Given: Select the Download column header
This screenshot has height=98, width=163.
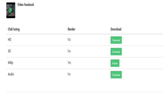Looking at the screenshot, I should pyautogui.click(x=116, y=29).
